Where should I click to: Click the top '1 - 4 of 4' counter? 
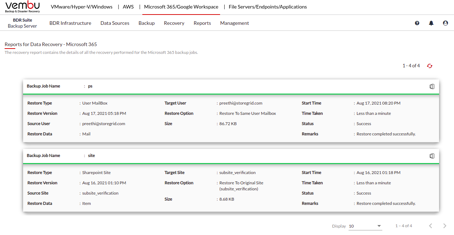coord(411,66)
